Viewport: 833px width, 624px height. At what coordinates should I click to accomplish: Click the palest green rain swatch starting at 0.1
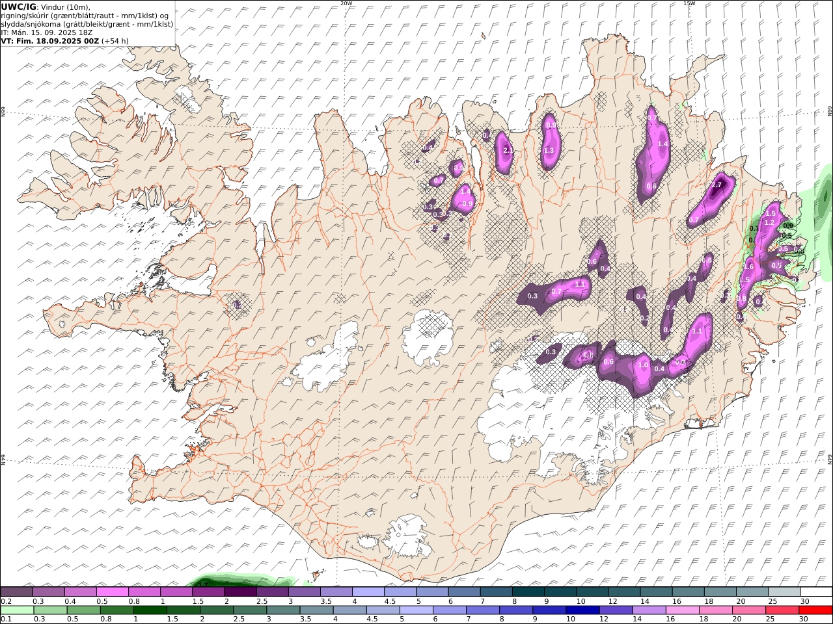17,610
